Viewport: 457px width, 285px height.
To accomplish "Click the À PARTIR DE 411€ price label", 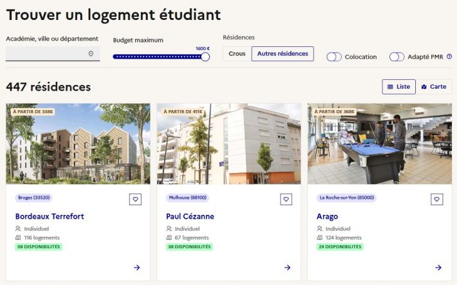I will point(183,111).
